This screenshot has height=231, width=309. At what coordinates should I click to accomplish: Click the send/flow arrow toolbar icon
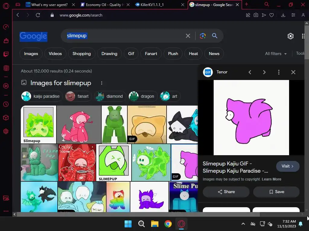(264, 15)
